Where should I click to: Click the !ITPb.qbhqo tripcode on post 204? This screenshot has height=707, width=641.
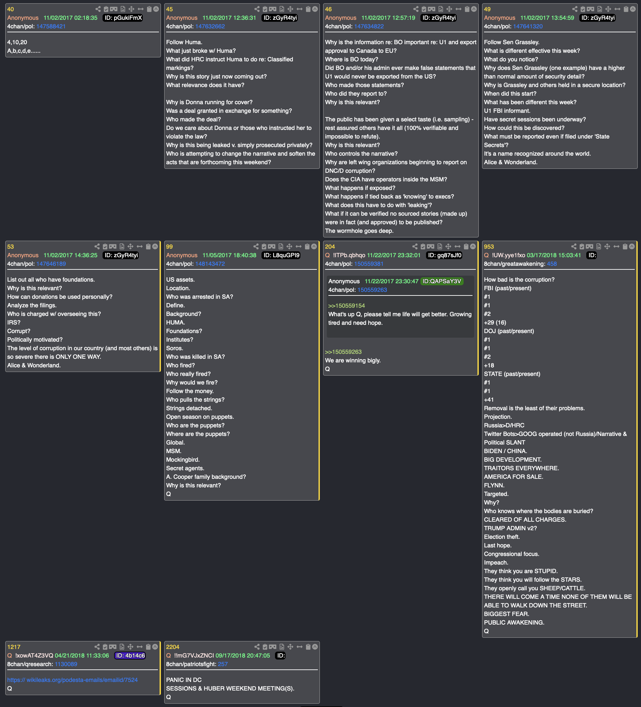pos(349,255)
